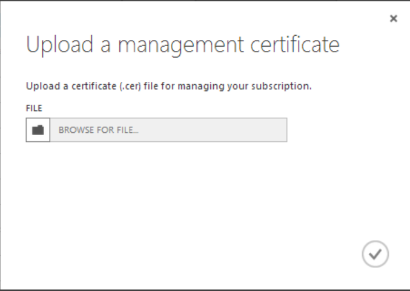This screenshot has height=291, width=410.
Task: Click the "BROWSE FOR FILE..." placeholder text
Action: tap(98, 130)
